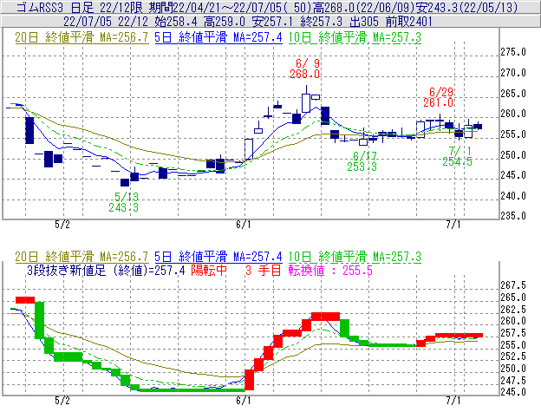Click upper chart 5日 終値平滑 MA=257.4 legend
This screenshot has height=412, width=541.
[218, 37]
